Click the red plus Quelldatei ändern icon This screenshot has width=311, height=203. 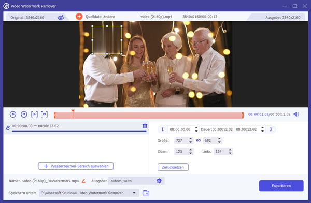[79, 17]
